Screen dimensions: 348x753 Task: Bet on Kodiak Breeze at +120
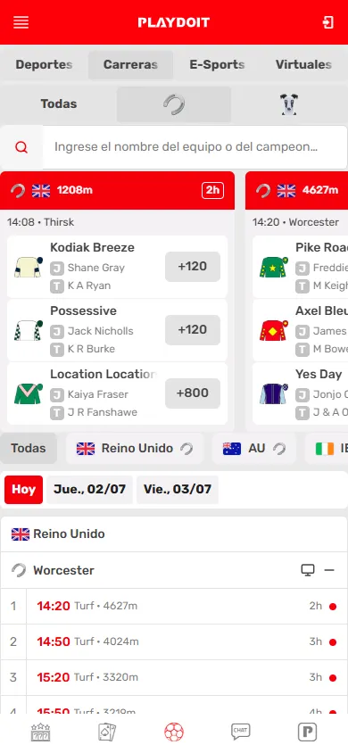(x=193, y=267)
